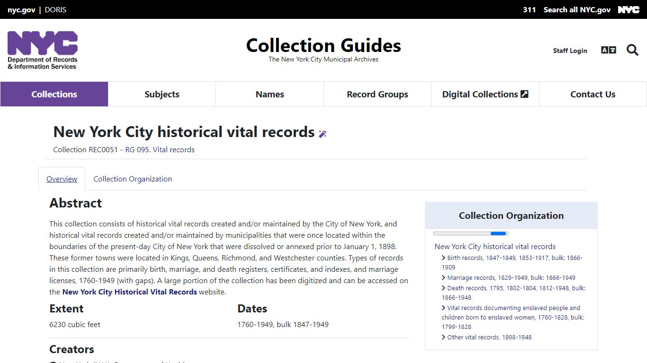Open the Names nav item
Screen dimensions: 647x363
[270, 94]
